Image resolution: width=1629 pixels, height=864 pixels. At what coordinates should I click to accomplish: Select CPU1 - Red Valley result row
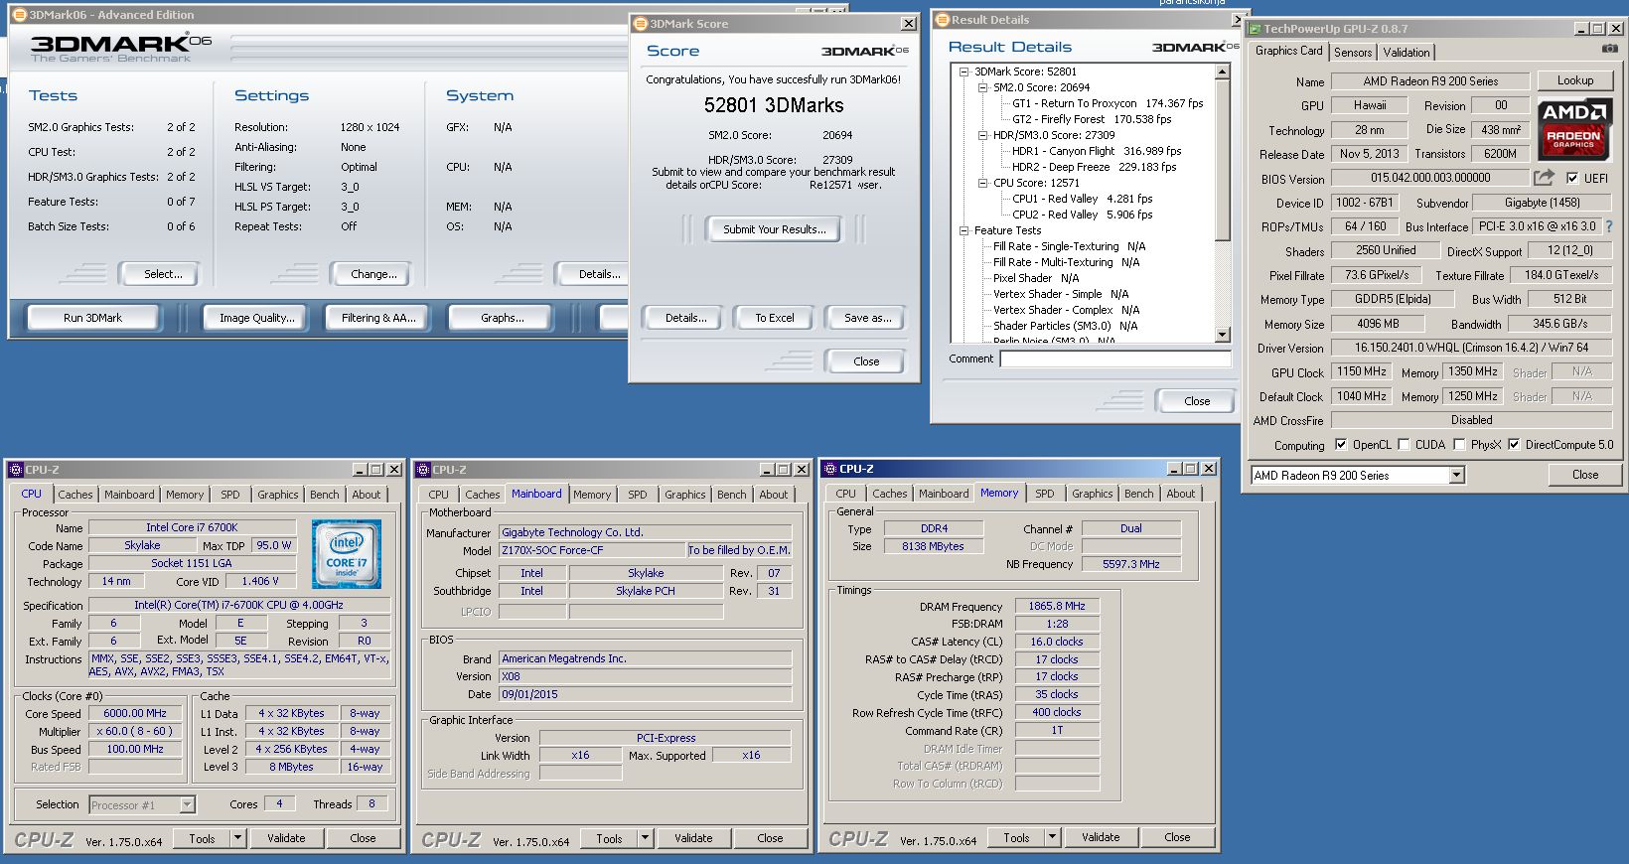tap(1082, 199)
